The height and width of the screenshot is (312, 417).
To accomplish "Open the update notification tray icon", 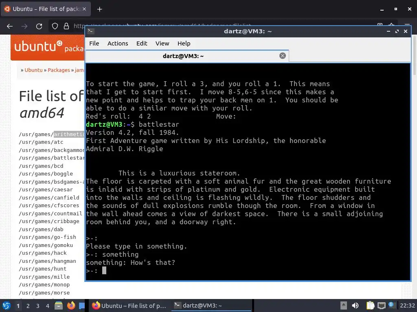I will (x=391, y=305).
